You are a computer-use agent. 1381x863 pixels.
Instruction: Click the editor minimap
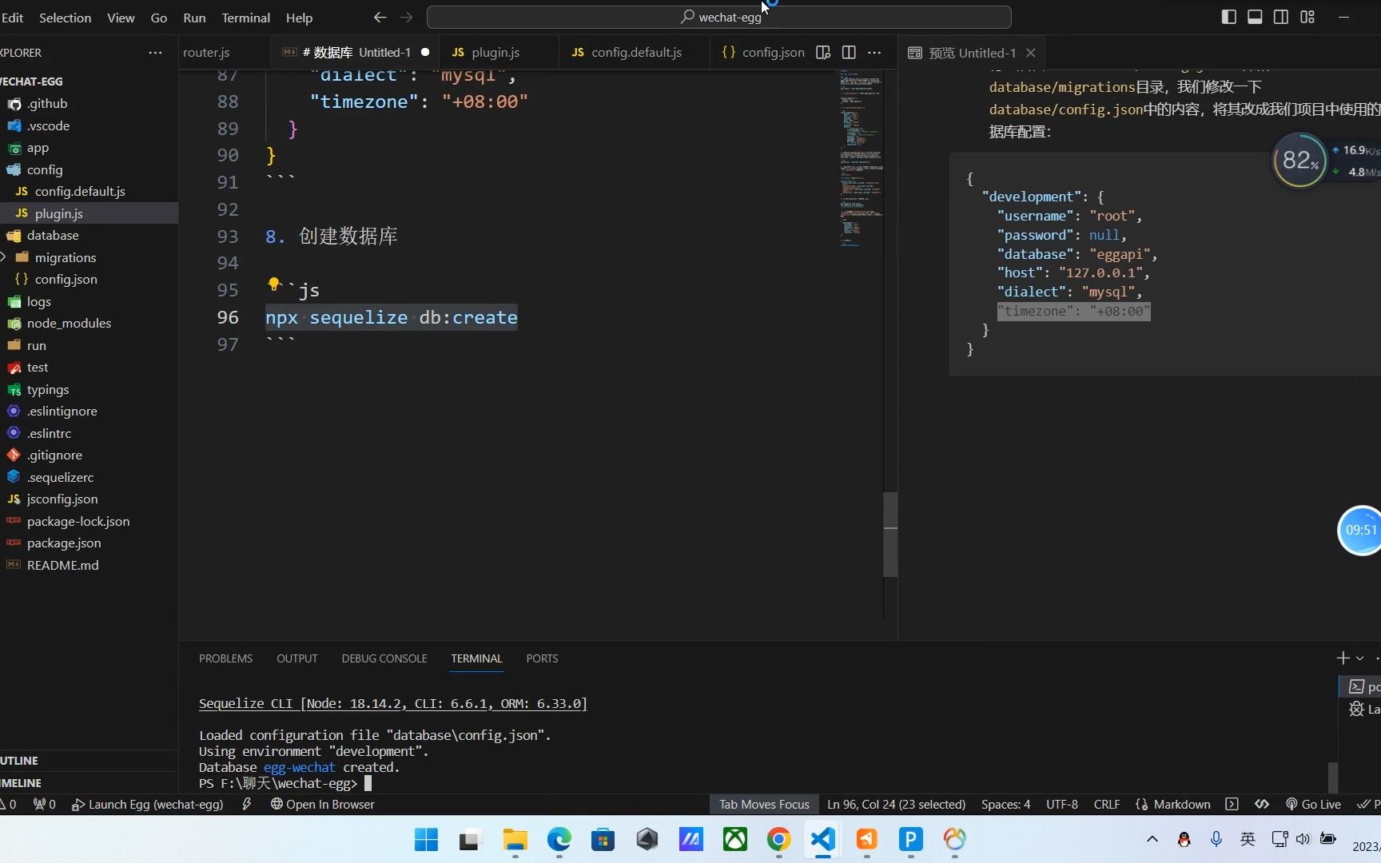861,160
